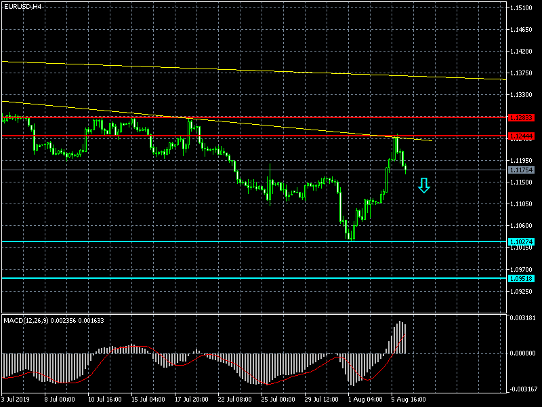Click the grey 1.11754 current price tag
542x407 pixels.
pos(522,170)
